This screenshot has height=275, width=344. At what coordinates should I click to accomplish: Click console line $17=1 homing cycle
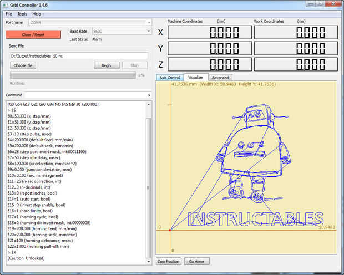point(33,217)
